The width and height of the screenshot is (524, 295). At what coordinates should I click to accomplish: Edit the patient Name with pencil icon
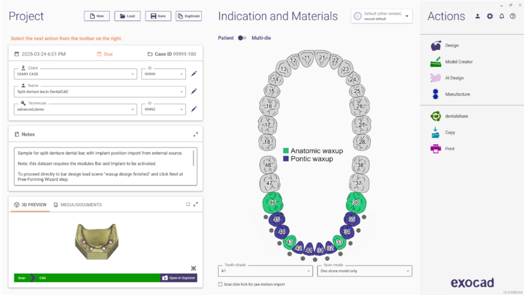[x=194, y=91]
